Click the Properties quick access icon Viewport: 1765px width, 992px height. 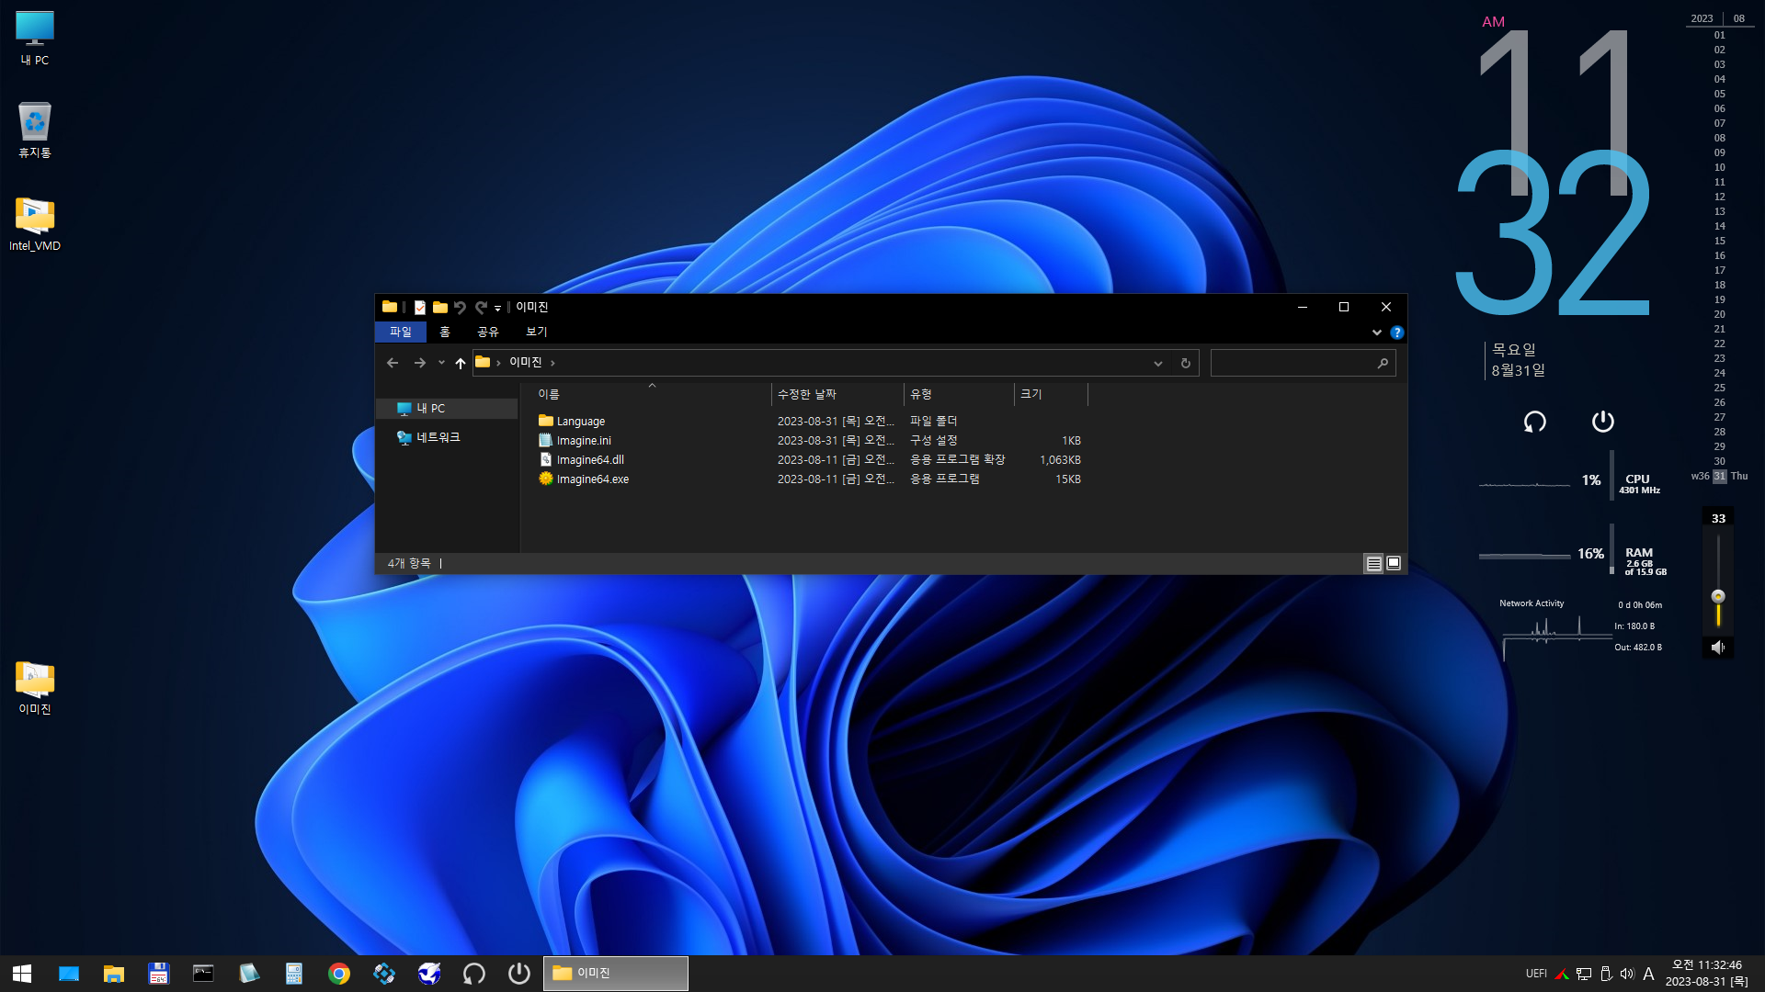(x=419, y=308)
